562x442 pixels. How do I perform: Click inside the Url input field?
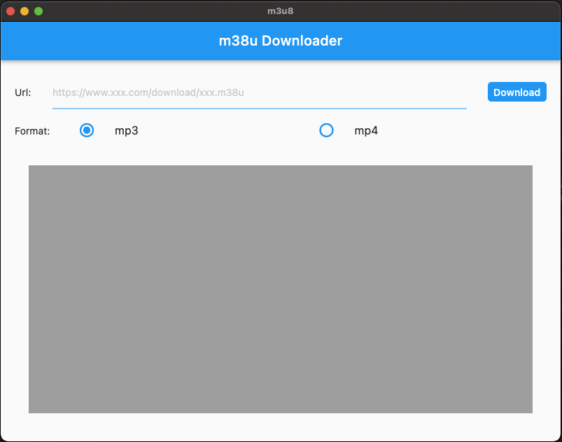pyautogui.click(x=259, y=92)
